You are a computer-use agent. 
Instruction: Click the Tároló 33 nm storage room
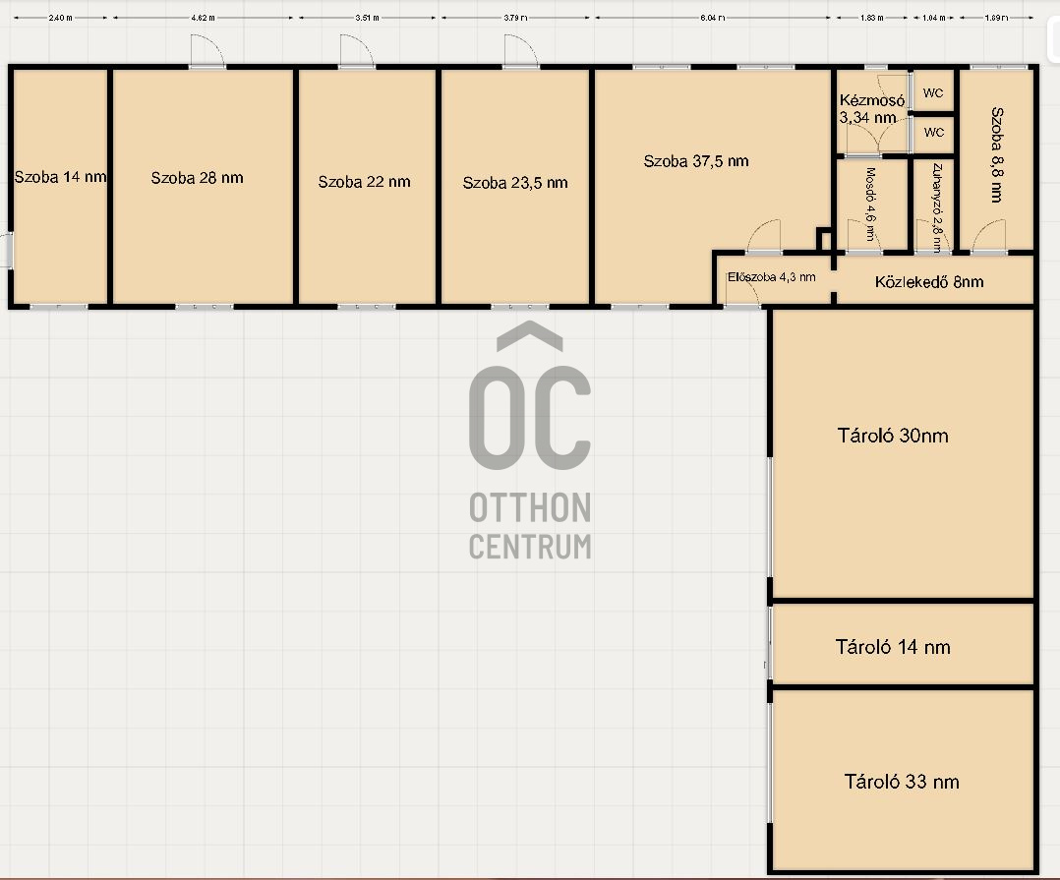(x=901, y=782)
